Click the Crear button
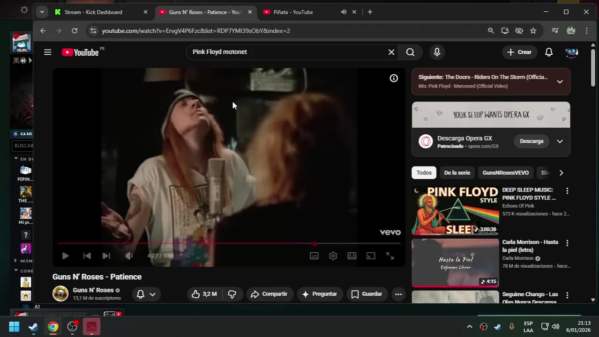 (519, 52)
